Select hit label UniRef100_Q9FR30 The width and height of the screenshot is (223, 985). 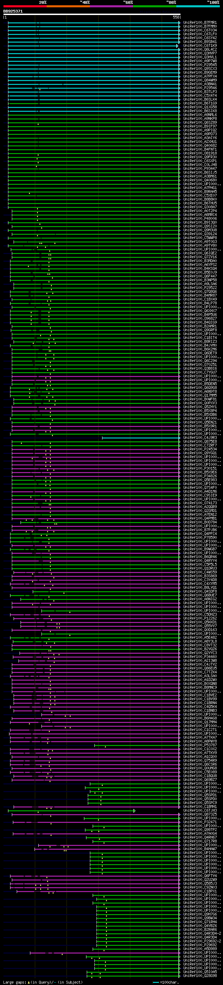click(200, 157)
